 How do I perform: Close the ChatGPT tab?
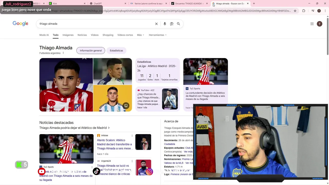125,4
